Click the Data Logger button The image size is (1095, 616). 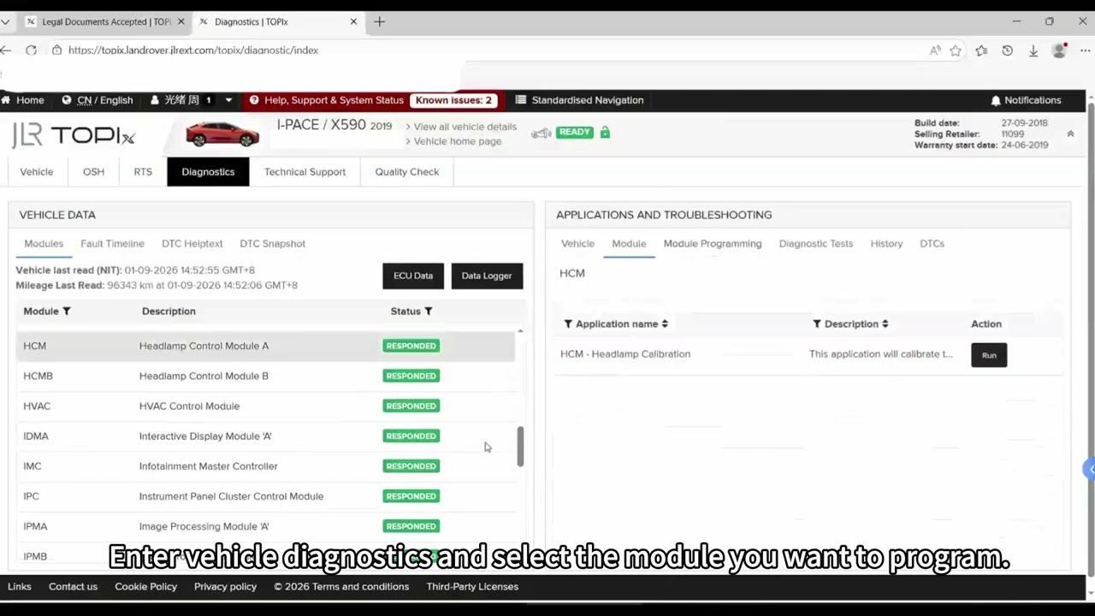(x=487, y=275)
